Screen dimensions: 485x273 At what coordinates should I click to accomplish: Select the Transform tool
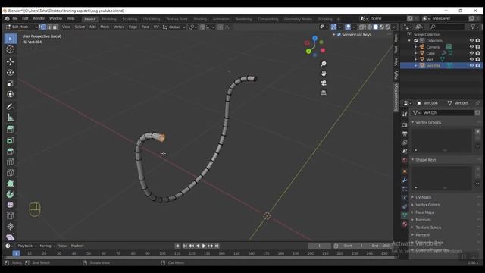click(10, 94)
